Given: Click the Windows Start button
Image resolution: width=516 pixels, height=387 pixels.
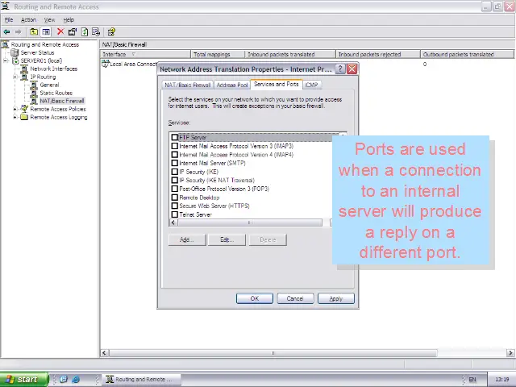Looking at the screenshot, I should pyautogui.click(x=24, y=379).
